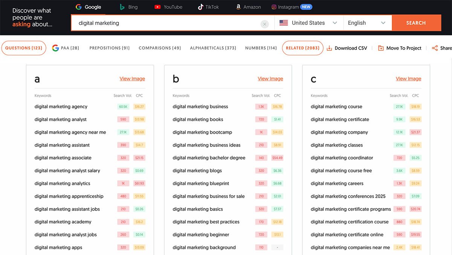This screenshot has width=452, height=255.
Task: Open View Image link in card a
Action: click(x=132, y=79)
